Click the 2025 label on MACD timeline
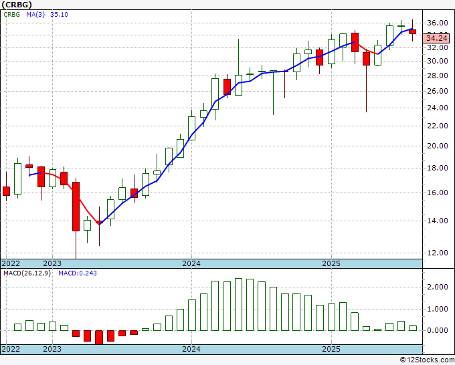Image resolution: width=455 pixels, height=365 pixels. tap(331, 349)
